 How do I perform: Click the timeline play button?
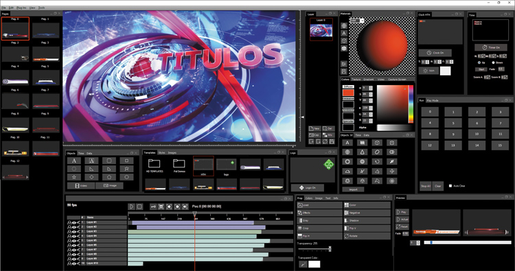tap(131, 207)
